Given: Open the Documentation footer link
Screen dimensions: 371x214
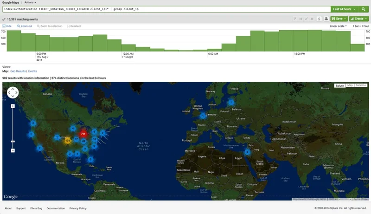Looking at the screenshot, I should point(56,208).
